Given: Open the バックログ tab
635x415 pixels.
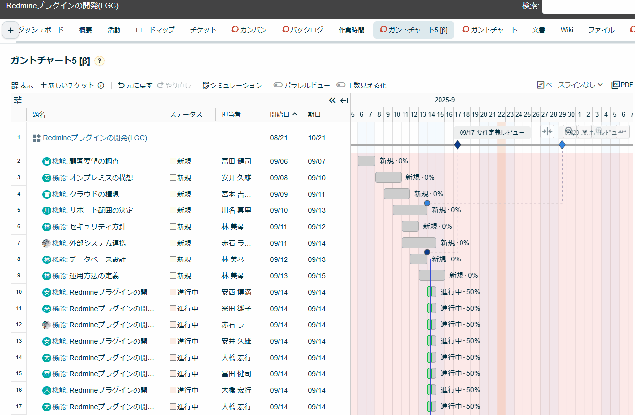Looking at the screenshot, I should (302, 30).
